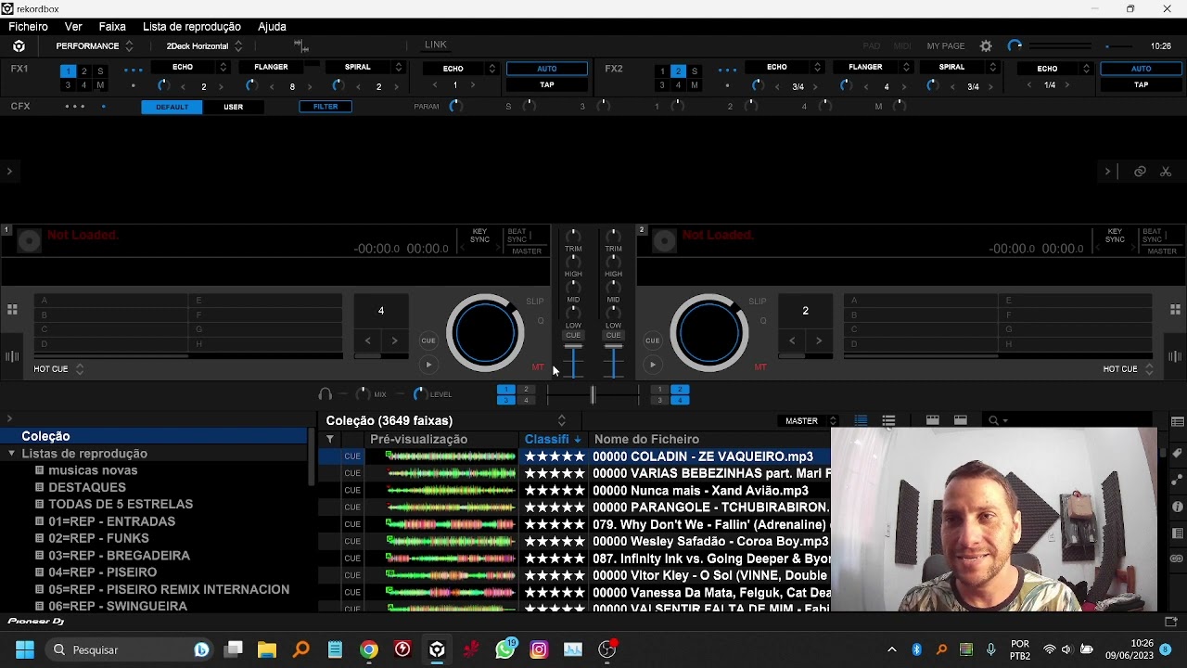Select the 01=REP - ENTRADAS playlist
Image resolution: width=1187 pixels, height=668 pixels.
(x=111, y=521)
